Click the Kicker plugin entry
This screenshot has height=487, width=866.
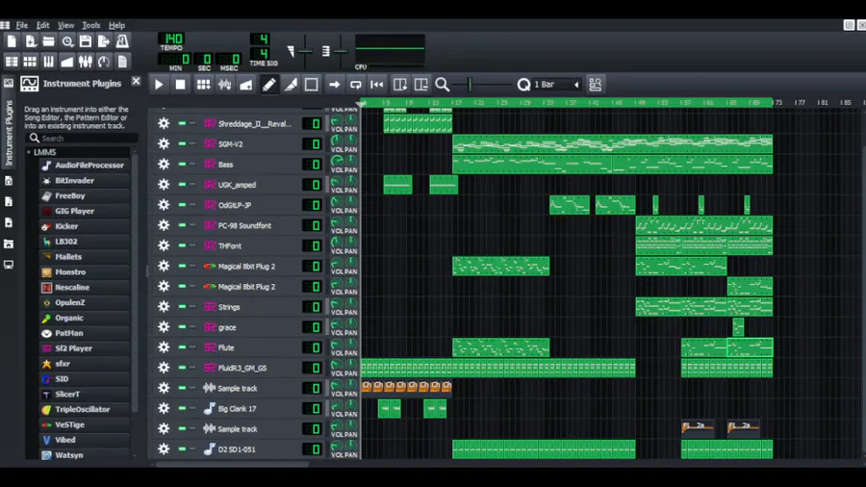(83, 226)
